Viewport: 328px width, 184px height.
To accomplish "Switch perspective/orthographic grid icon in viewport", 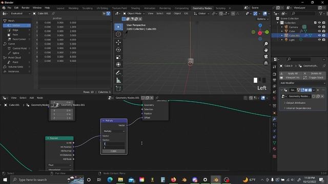I will (266, 63).
